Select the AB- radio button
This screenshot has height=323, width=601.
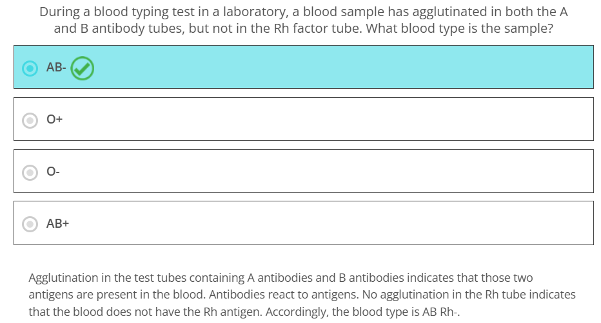coord(30,68)
